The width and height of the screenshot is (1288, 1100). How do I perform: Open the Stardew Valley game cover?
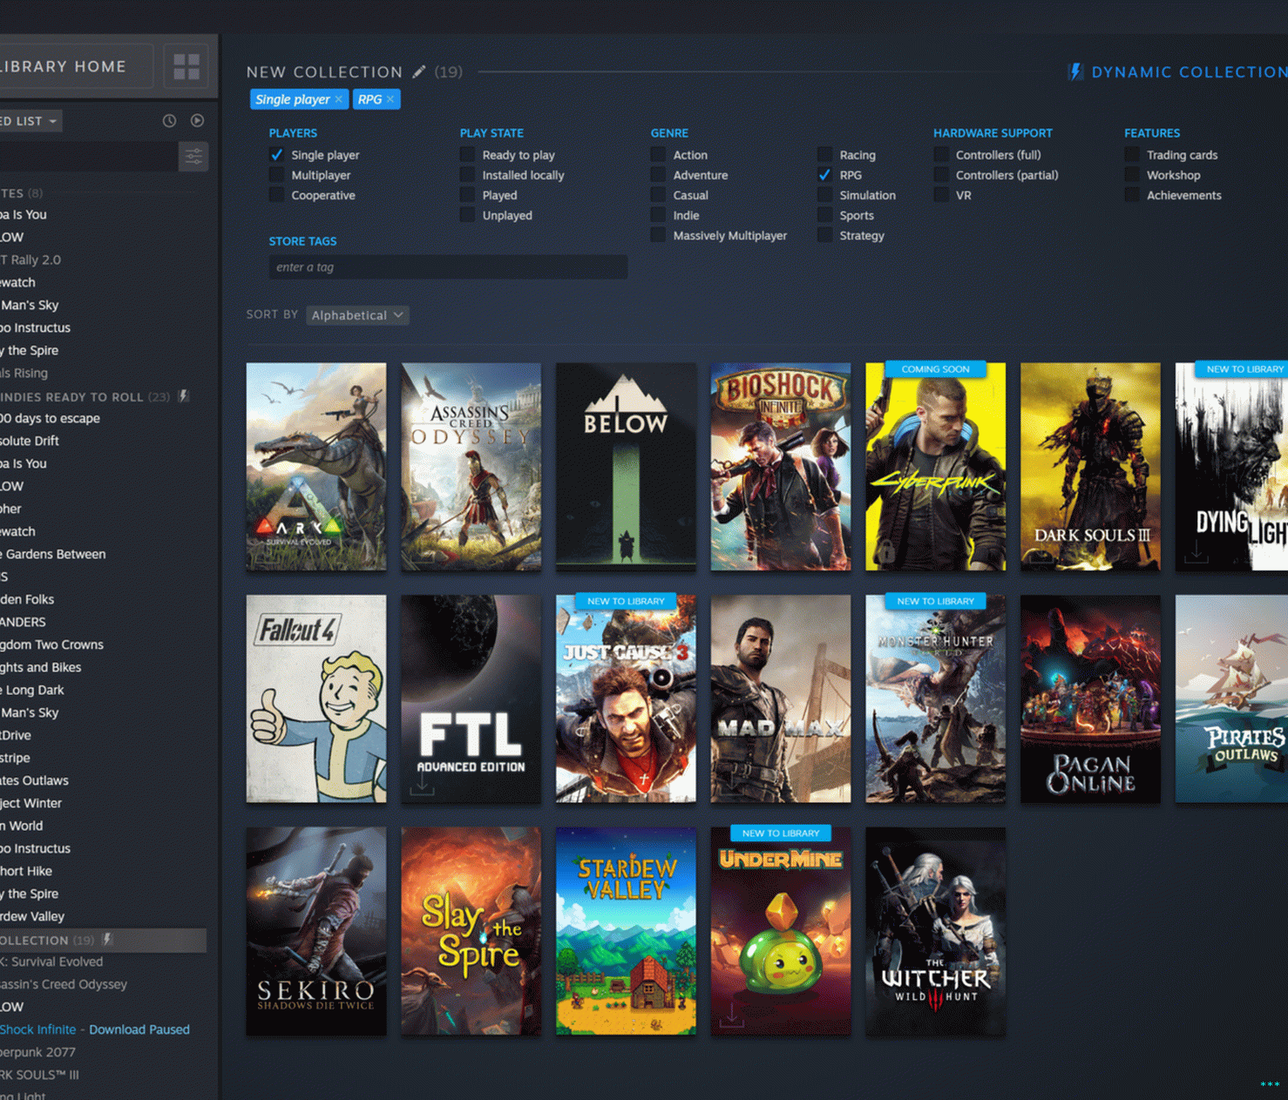point(626,931)
